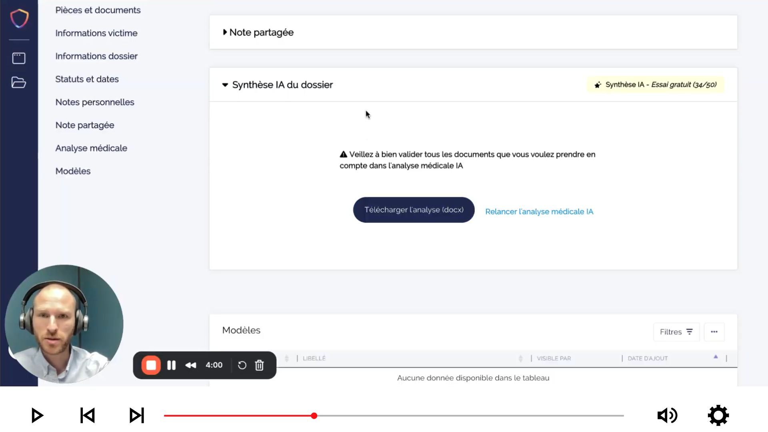Click the shield logo in sidebar
Screen dimensions: 768x432
[19, 18]
